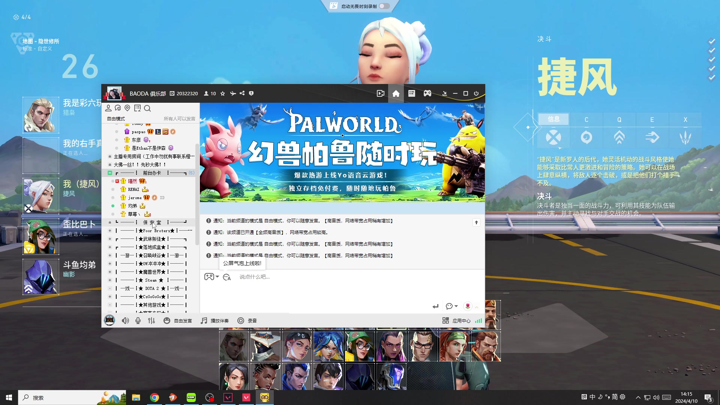Expand the ★落地成盒★ channel
The image size is (720, 405).
pos(110,247)
